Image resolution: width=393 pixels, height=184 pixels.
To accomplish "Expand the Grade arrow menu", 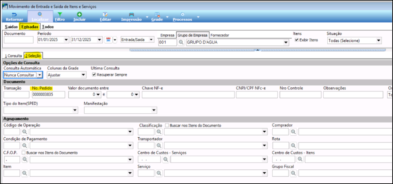I will coord(167,17).
